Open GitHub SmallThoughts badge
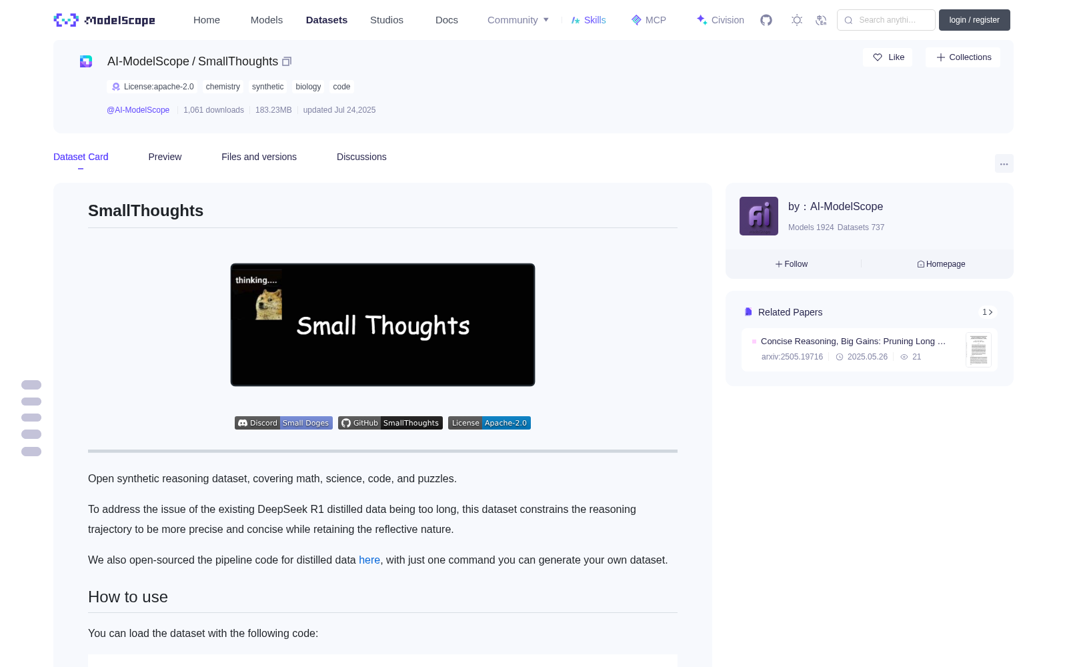1067x667 pixels. pos(390,423)
